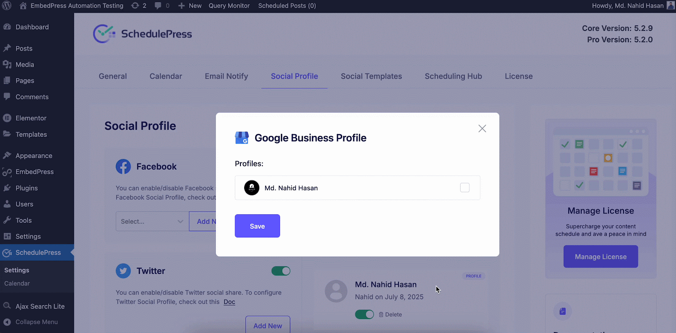Viewport: 676px width, 333px height.
Task: Open the site home icon in admin bar
Action: coord(23,5)
